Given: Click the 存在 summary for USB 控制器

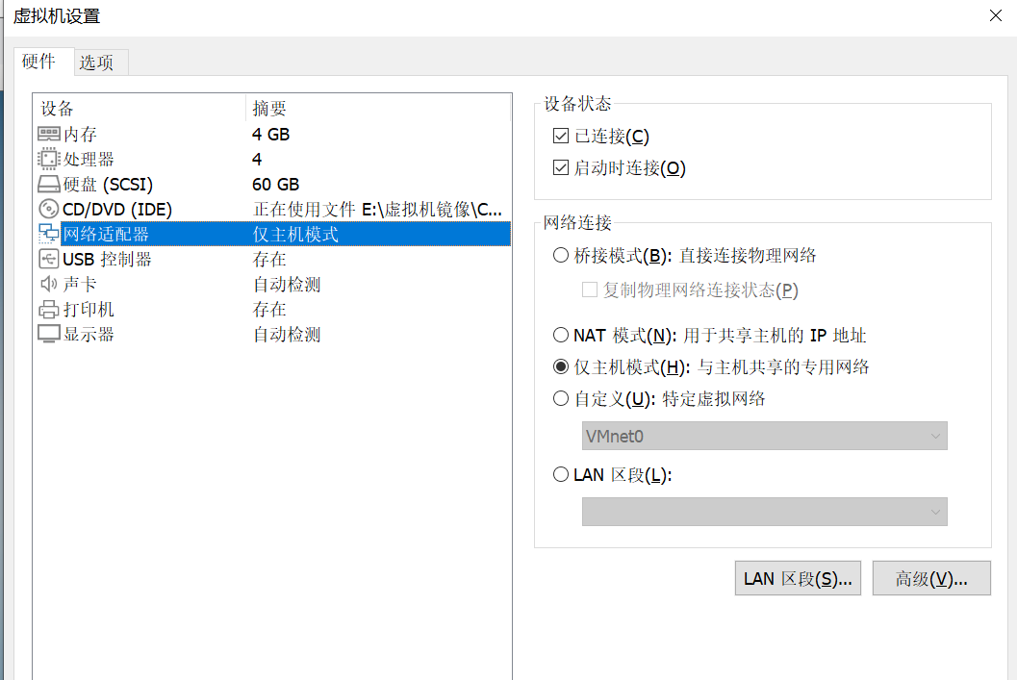Looking at the screenshot, I should coord(269,260).
